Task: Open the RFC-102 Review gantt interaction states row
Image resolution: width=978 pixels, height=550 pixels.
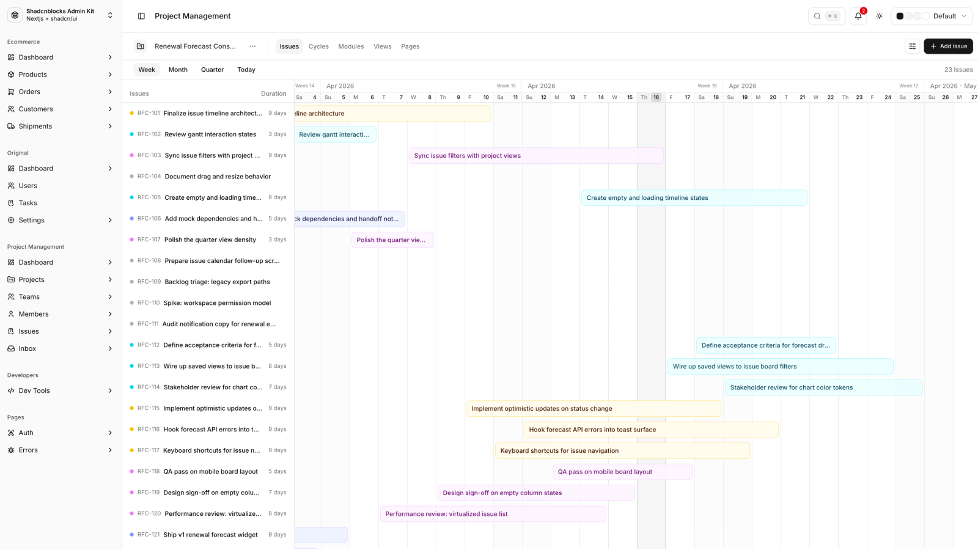Action: pos(208,134)
